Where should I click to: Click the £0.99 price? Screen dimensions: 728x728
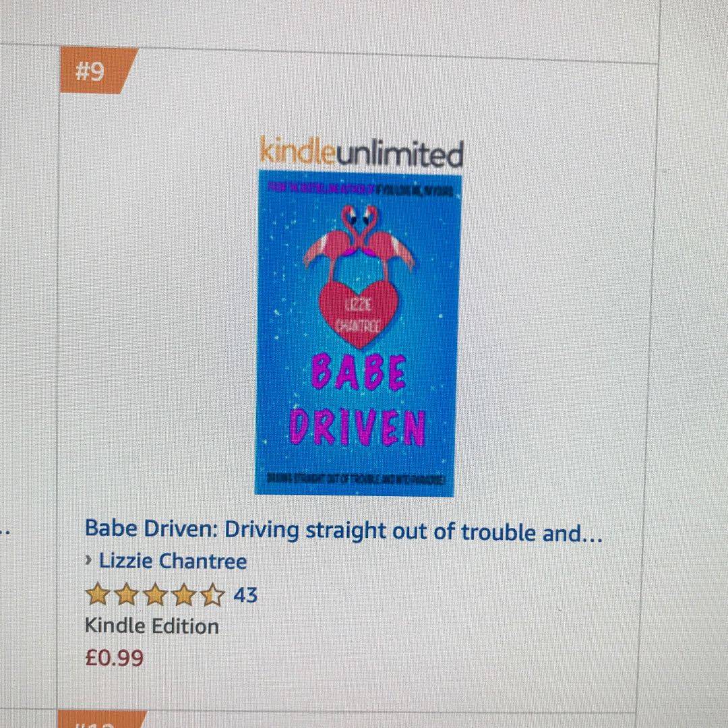[x=114, y=658]
